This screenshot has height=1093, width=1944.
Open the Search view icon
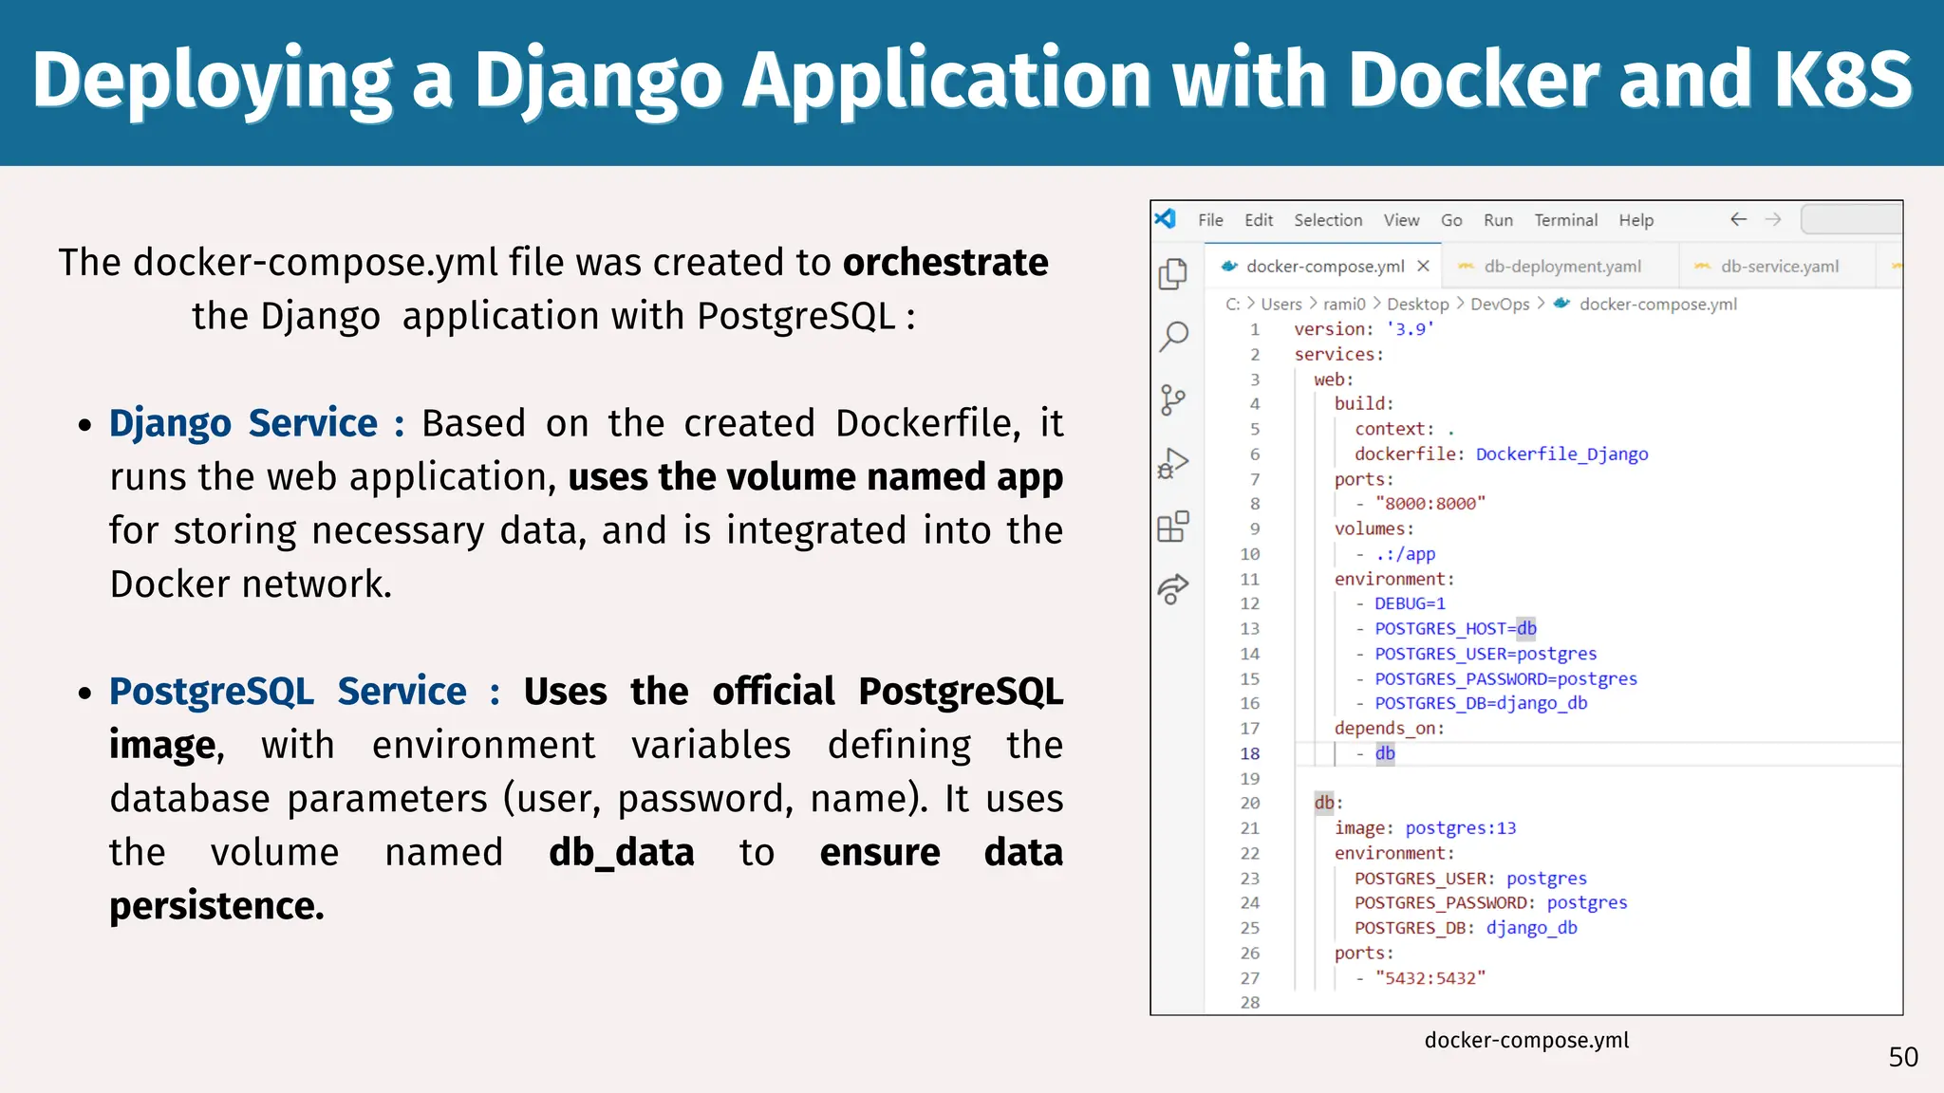pos(1173,336)
